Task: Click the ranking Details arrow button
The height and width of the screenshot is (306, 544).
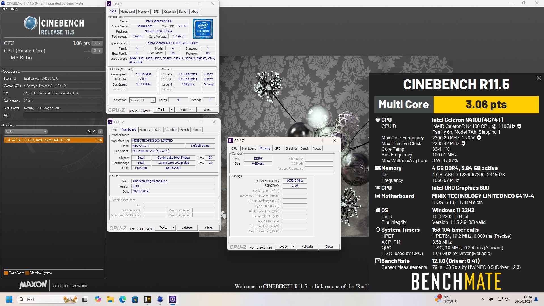Action: pos(101,132)
